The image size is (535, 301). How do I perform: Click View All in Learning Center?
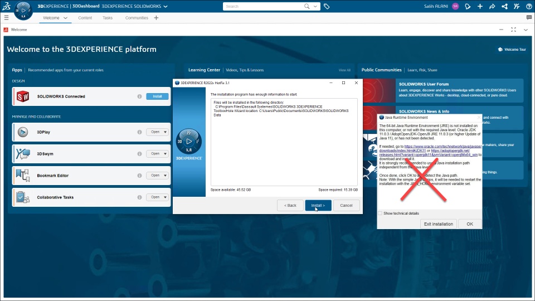pos(344,70)
